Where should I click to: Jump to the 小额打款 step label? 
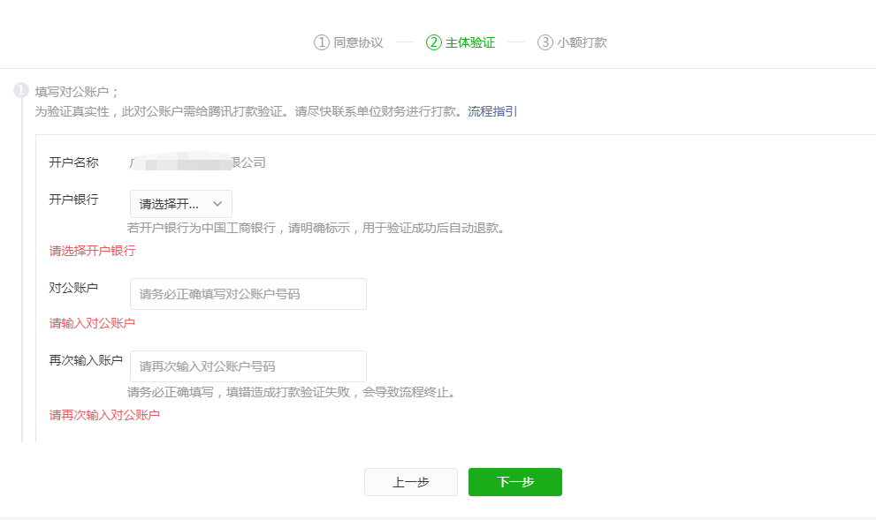582,42
